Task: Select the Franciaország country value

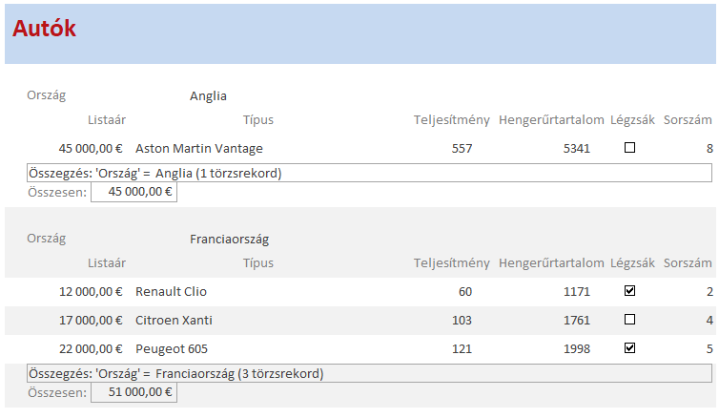Action: tap(229, 239)
